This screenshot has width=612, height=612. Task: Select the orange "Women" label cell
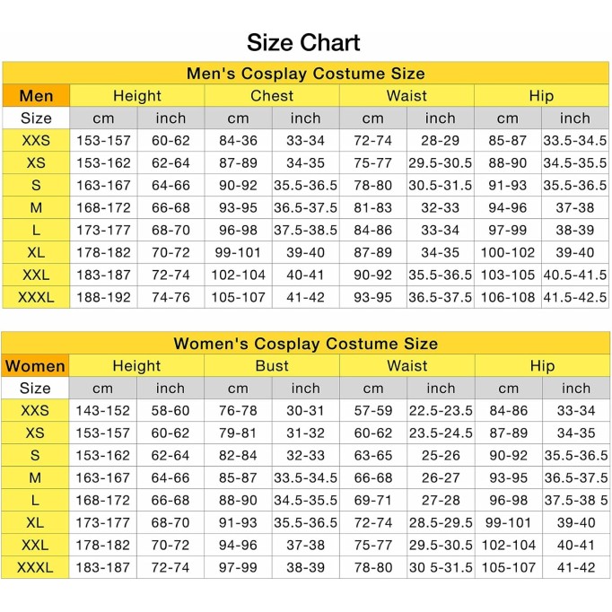(x=36, y=366)
